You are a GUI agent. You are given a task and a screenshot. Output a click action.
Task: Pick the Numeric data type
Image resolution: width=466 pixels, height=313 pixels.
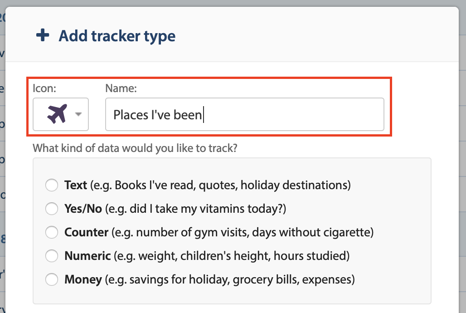(52, 256)
